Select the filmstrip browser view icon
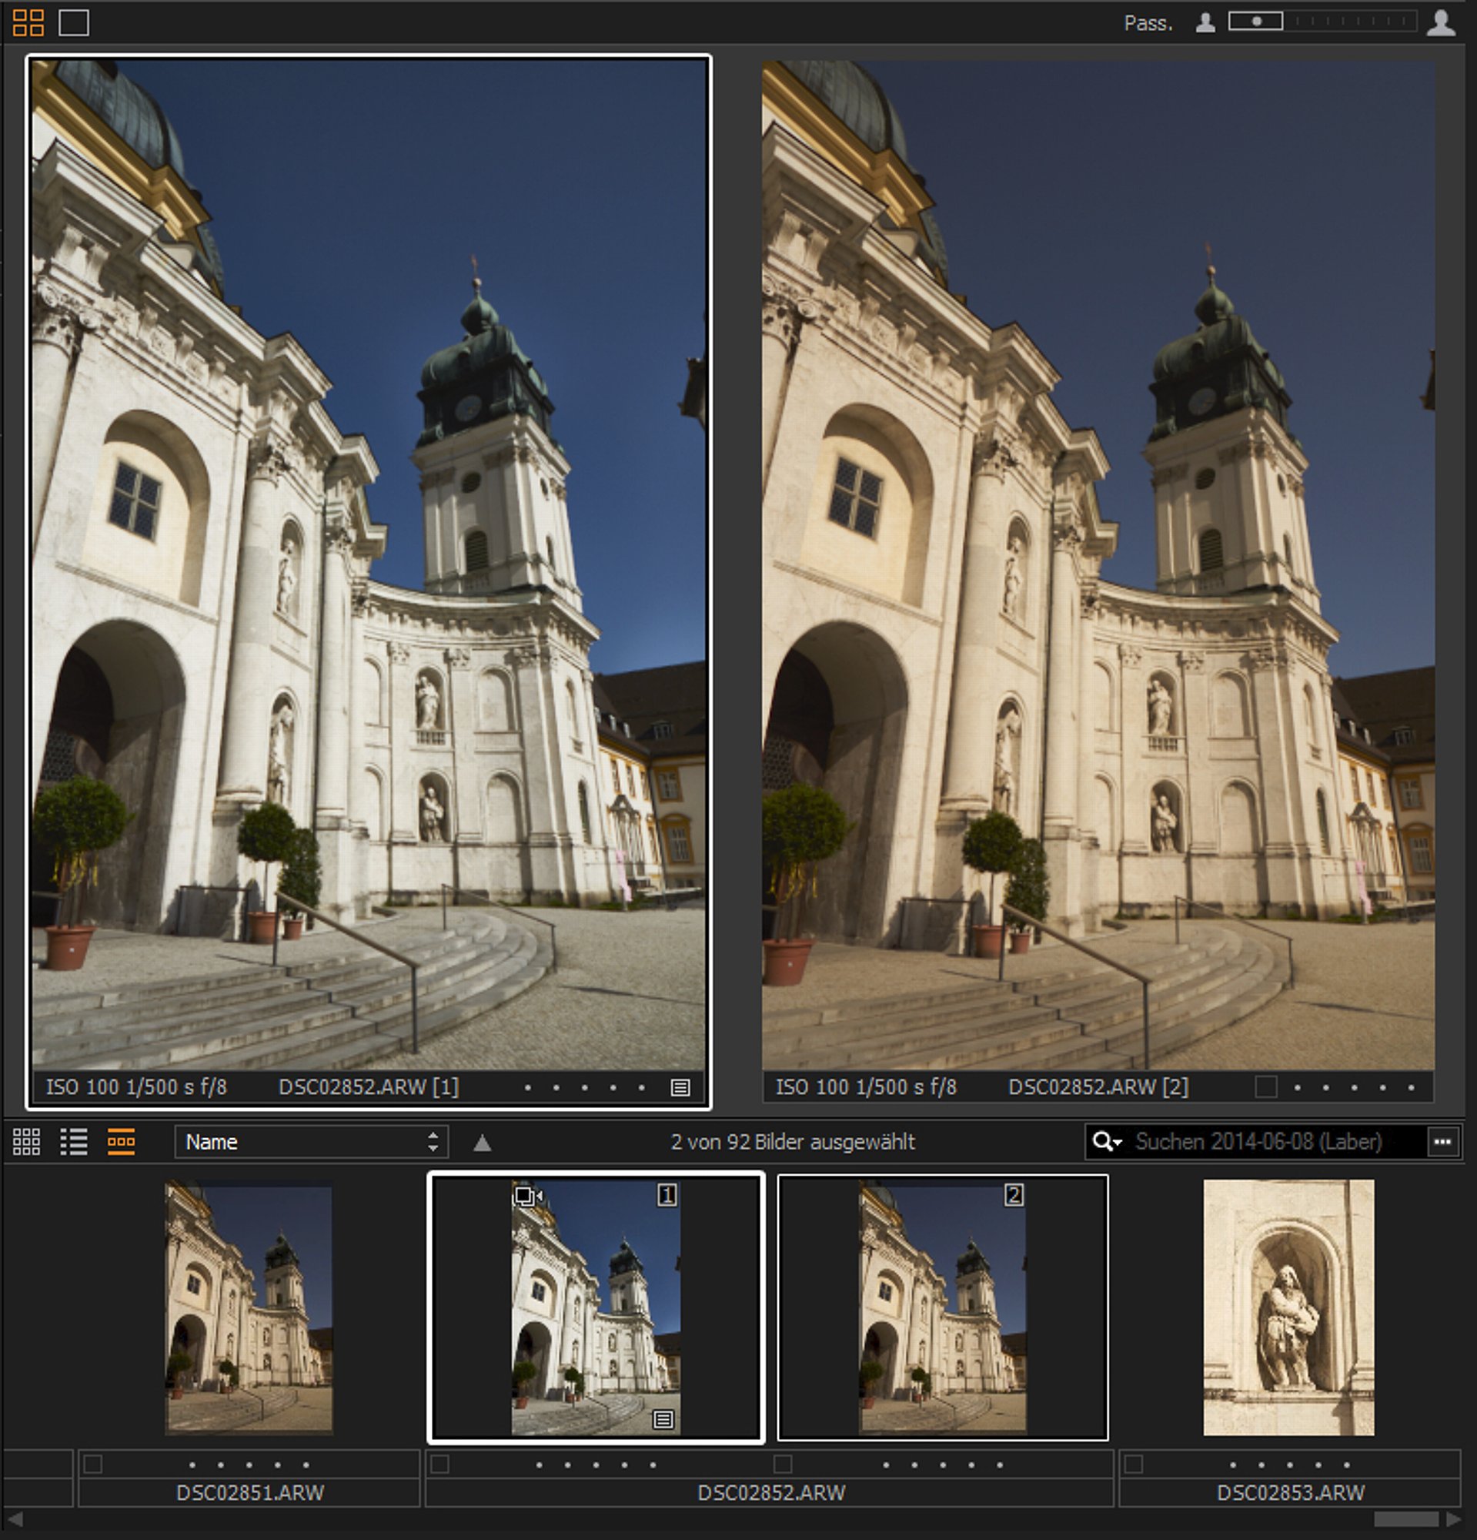 (x=121, y=1142)
